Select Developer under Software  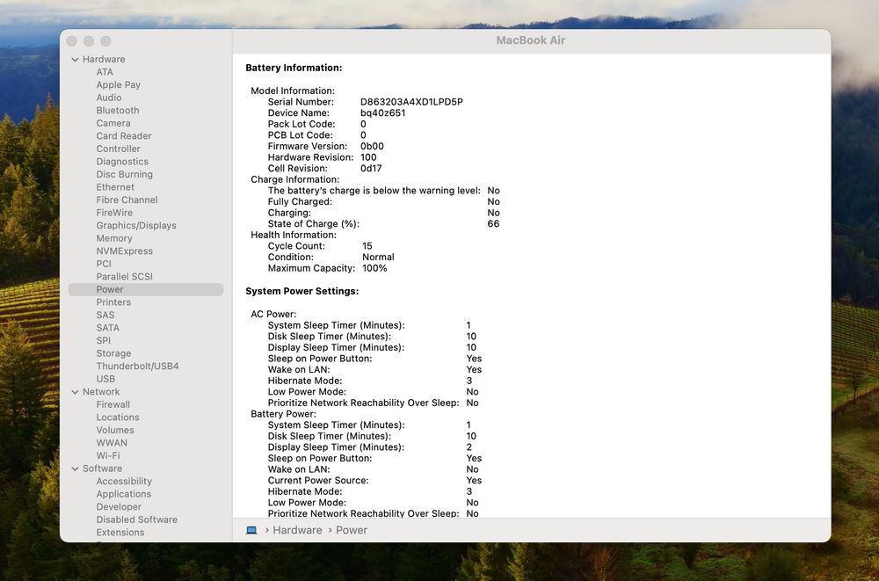pos(119,507)
